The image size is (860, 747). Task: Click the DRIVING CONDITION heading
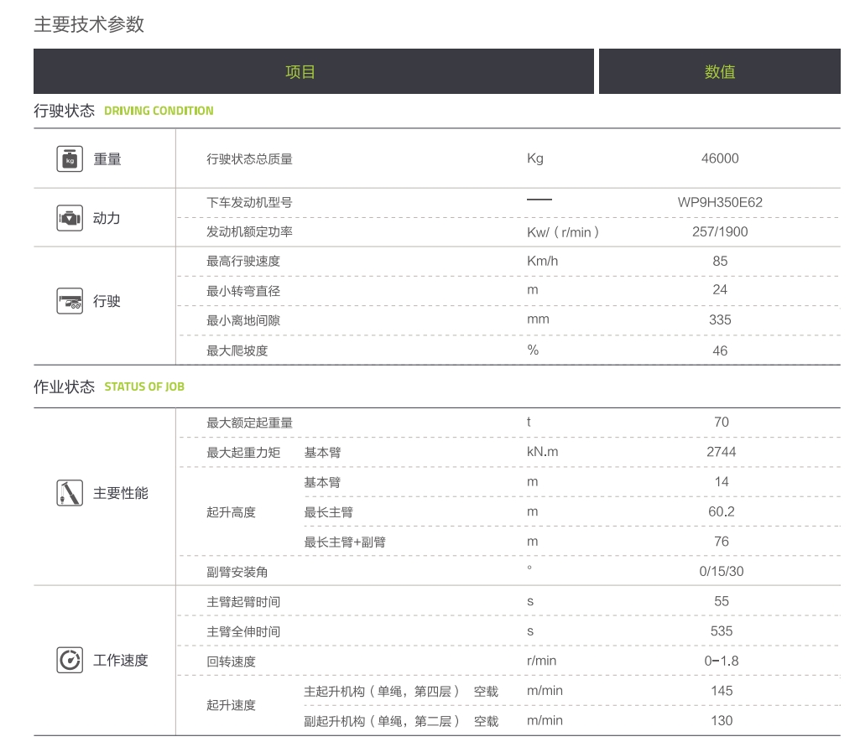(x=159, y=111)
